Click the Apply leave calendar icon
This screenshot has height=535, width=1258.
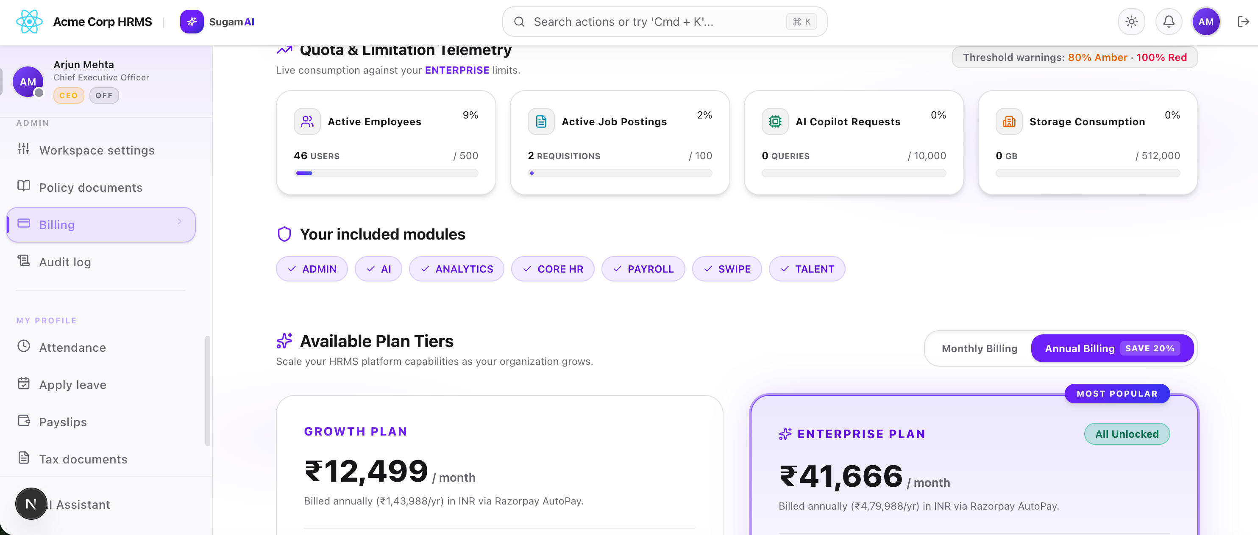pos(23,383)
